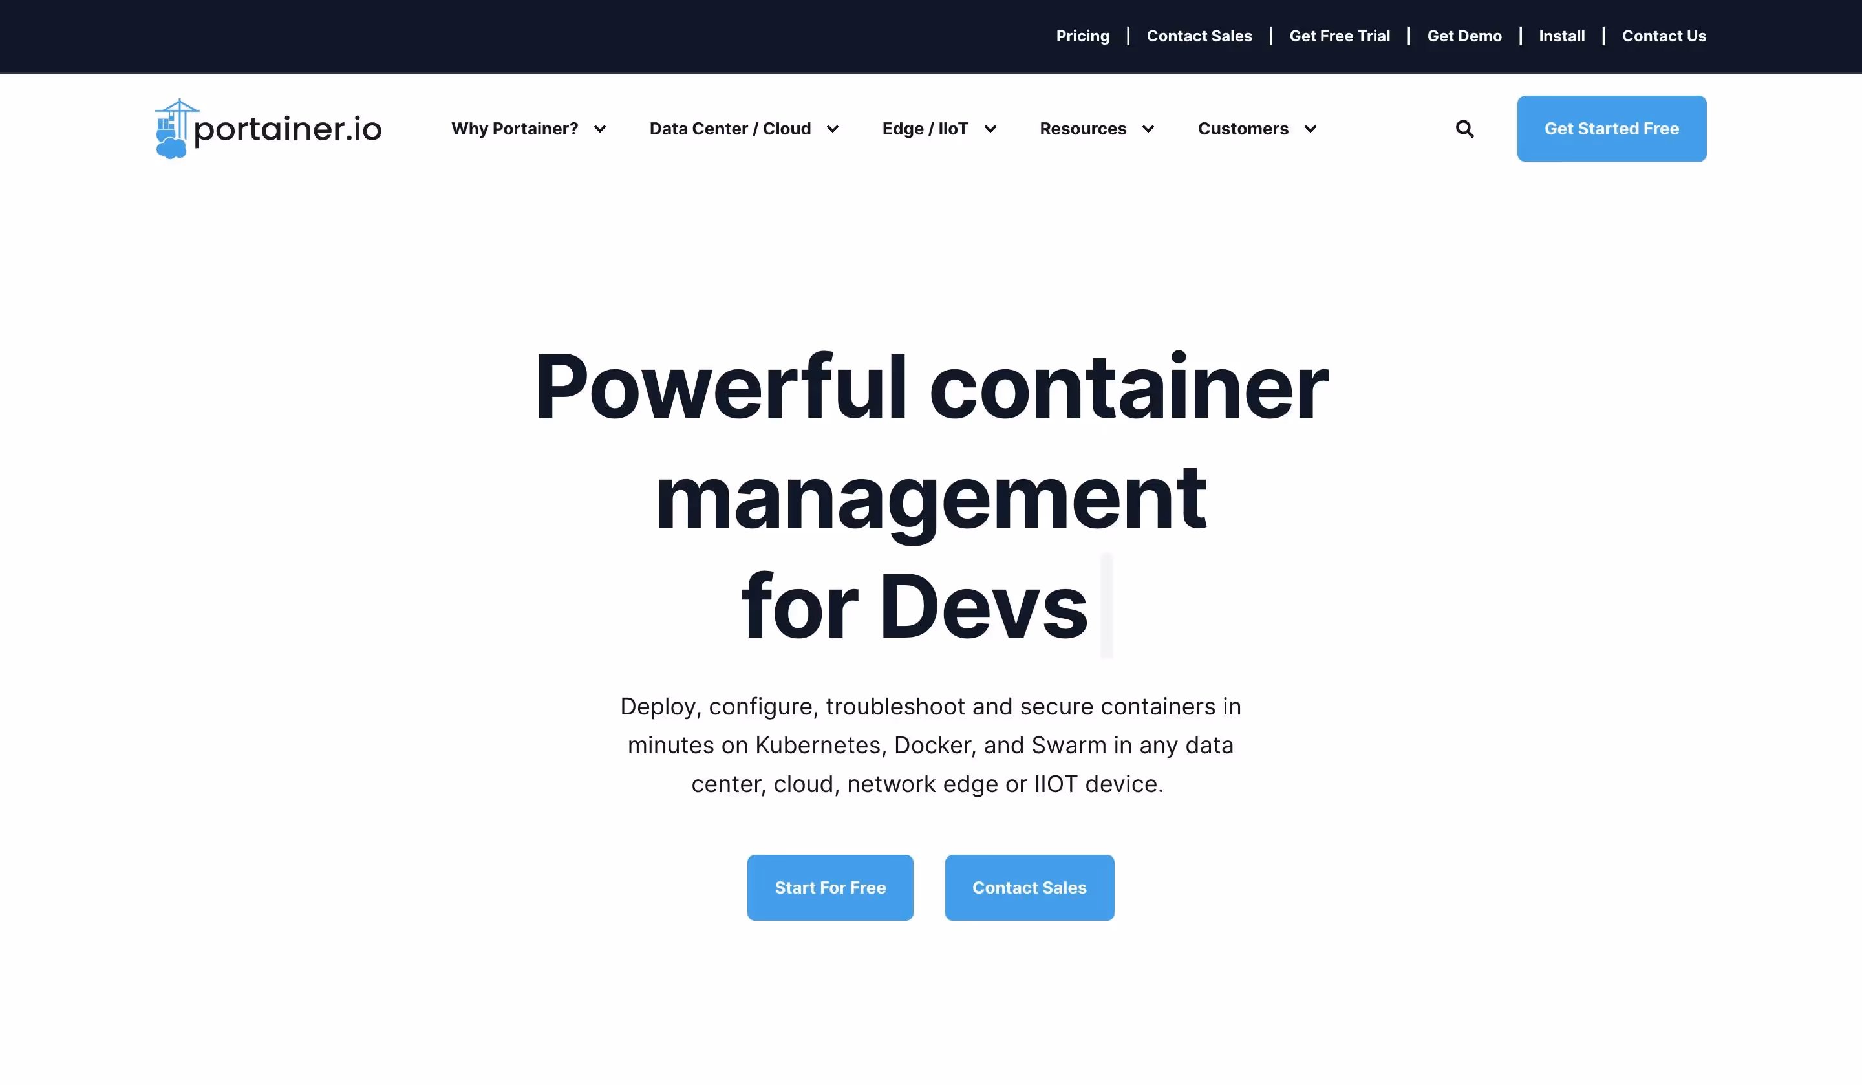
Task: Click the hero Contact Sales button
Action: (x=1029, y=888)
